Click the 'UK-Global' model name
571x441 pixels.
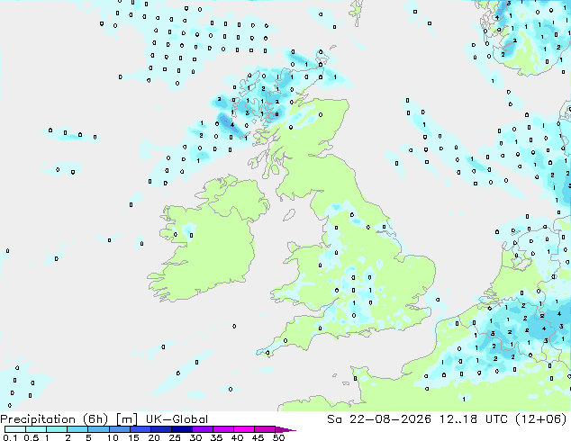tap(177, 419)
